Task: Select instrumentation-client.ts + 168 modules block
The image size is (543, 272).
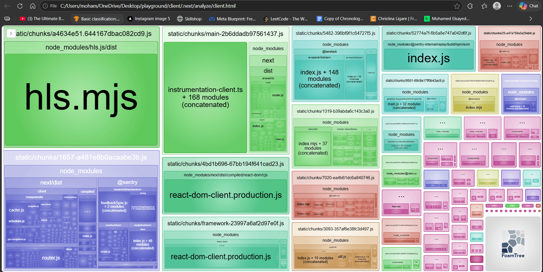Action: [205, 97]
